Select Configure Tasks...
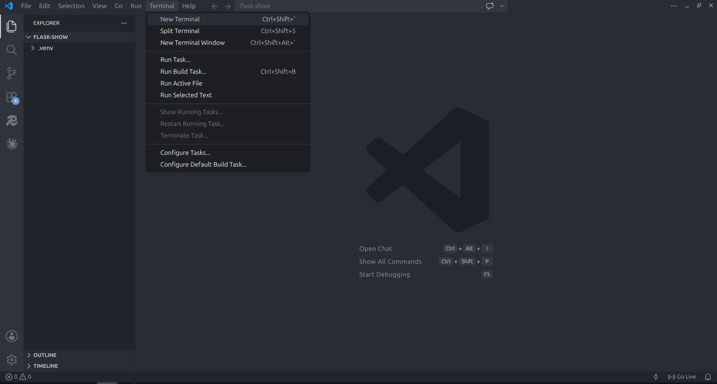The image size is (717, 384). pyautogui.click(x=228, y=153)
